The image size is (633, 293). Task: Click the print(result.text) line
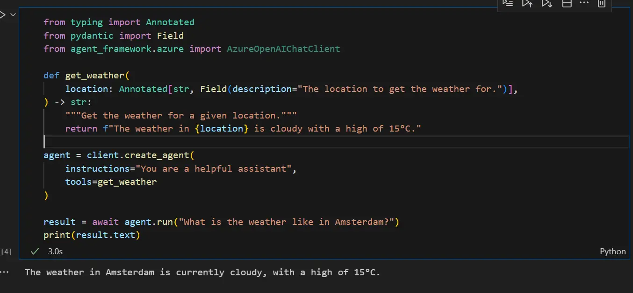pyautogui.click(x=92, y=235)
